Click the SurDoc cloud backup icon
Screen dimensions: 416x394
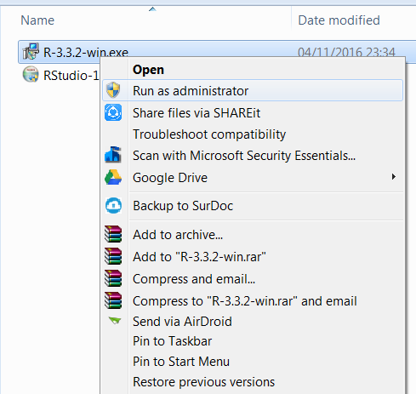113,206
